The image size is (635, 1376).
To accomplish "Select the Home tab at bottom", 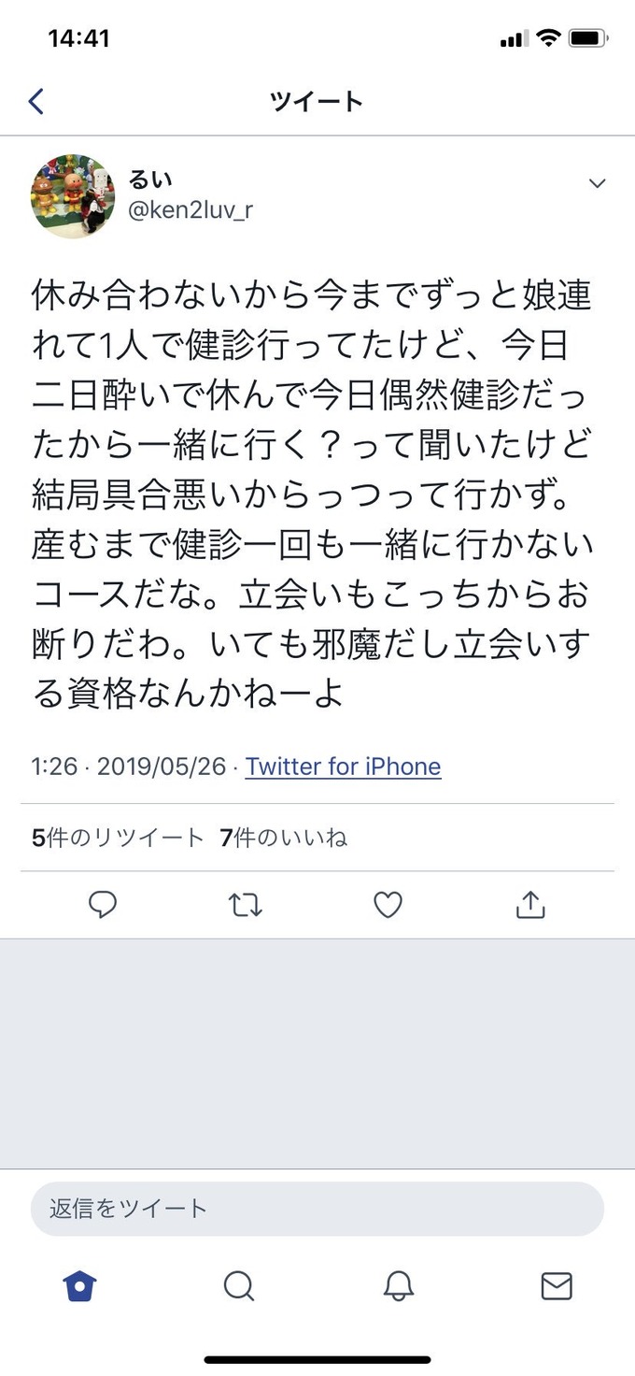I will 78,1285.
